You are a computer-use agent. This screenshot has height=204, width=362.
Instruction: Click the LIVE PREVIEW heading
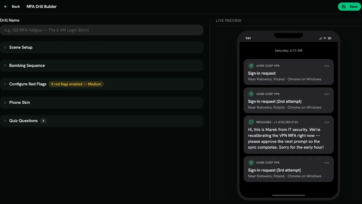pyautogui.click(x=229, y=21)
